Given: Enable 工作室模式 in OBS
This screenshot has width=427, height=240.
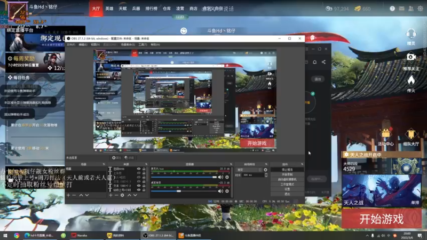Looking at the screenshot, I should pyautogui.click(x=287, y=184).
